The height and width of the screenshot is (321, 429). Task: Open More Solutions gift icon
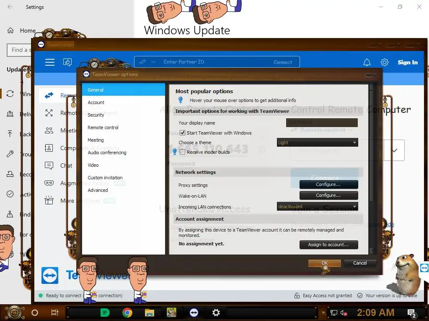49,200
